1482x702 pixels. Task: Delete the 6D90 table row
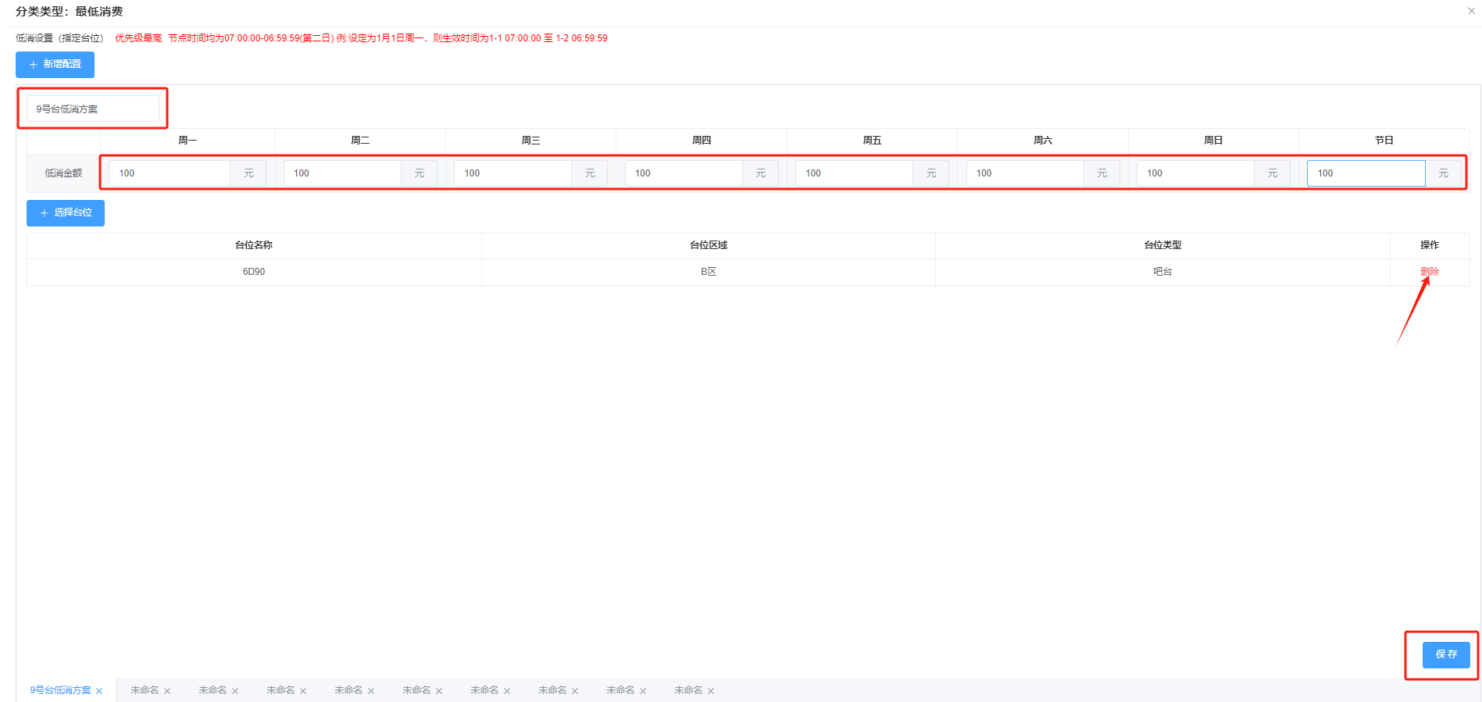coord(1429,272)
